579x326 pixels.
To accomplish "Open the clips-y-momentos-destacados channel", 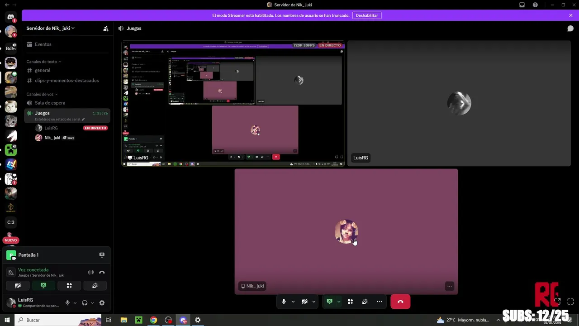I will [x=67, y=81].
